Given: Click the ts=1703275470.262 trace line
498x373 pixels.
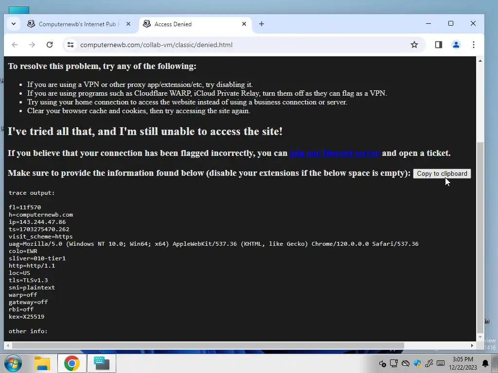Looking at the screenshot, I should (x=39, y=229).
